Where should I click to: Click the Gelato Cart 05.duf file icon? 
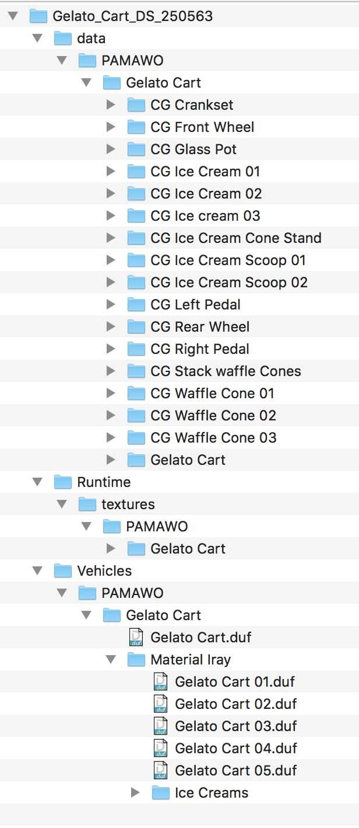[160, 770]
